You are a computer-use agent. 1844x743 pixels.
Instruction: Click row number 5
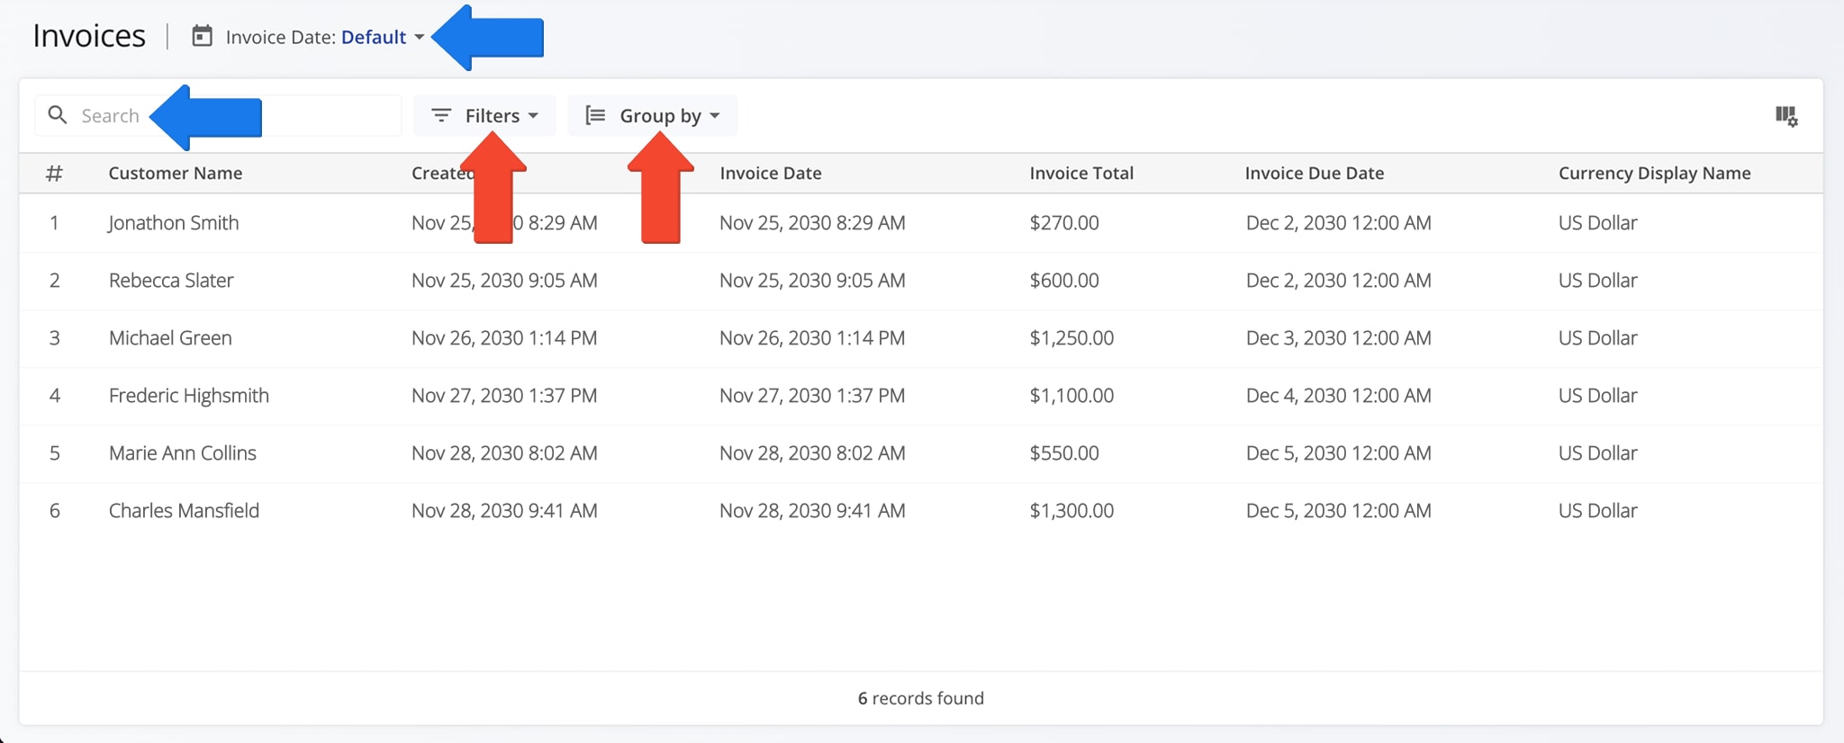(55, 452)
